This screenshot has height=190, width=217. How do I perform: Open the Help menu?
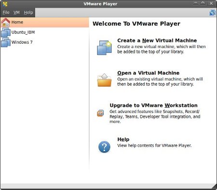point(28,13)
